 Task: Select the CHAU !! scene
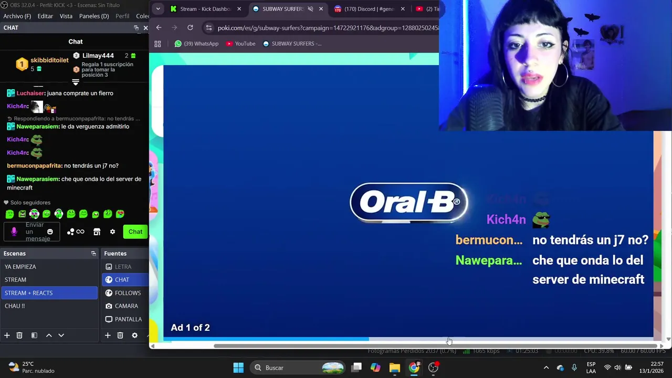[x=49, y=306]
